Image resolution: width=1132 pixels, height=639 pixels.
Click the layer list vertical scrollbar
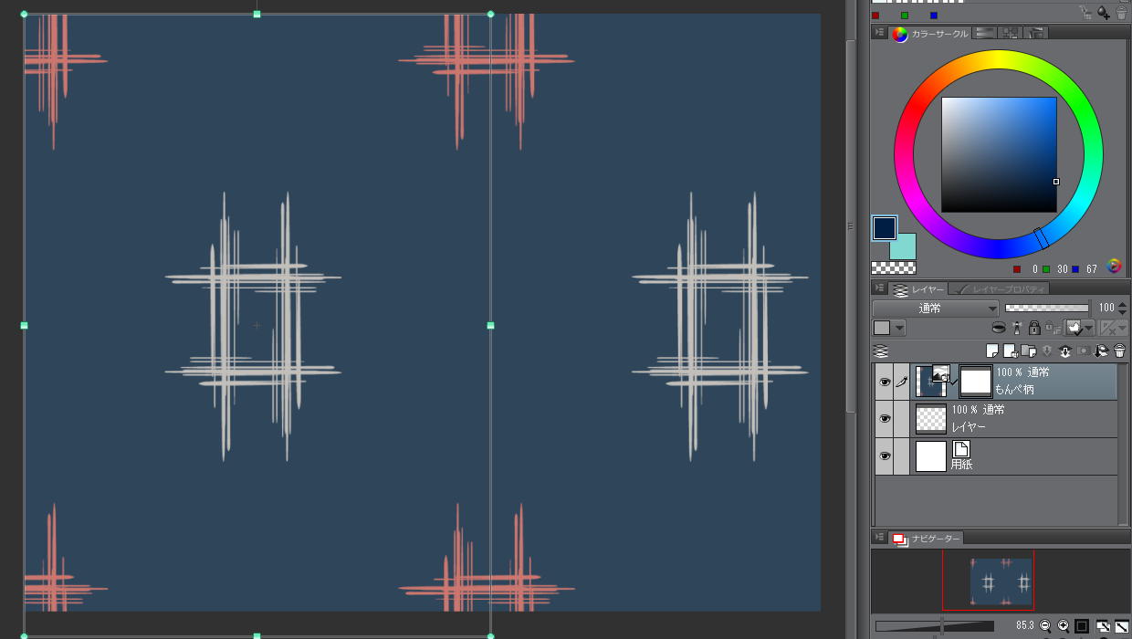1124,444
